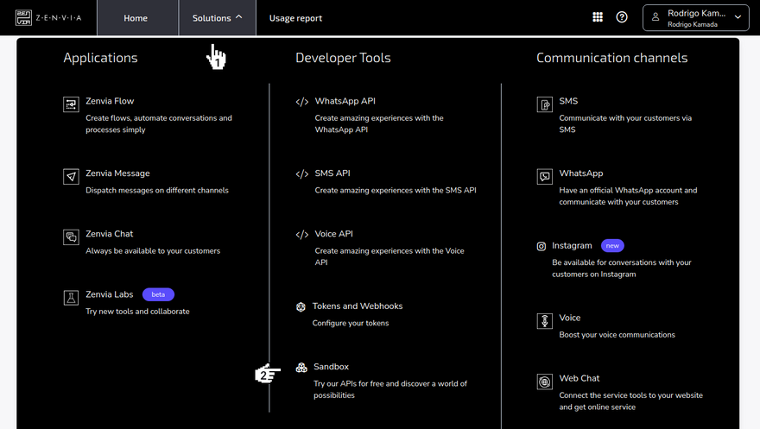Image resolution: width=760 pixels, height=429 pixels.
Task: Click the Web Chat globe icon
Action: click(544, 382)
